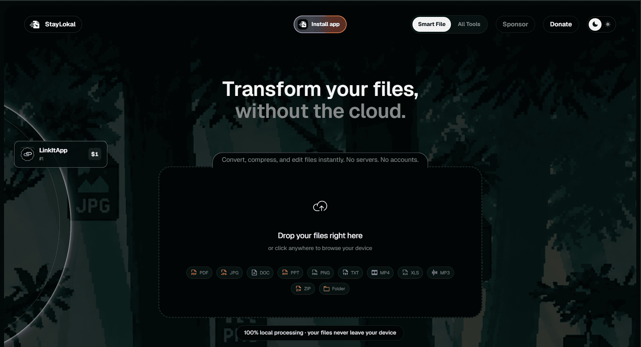Select the TXT file type chip
The image size is (641, 347).
(350, 273)
